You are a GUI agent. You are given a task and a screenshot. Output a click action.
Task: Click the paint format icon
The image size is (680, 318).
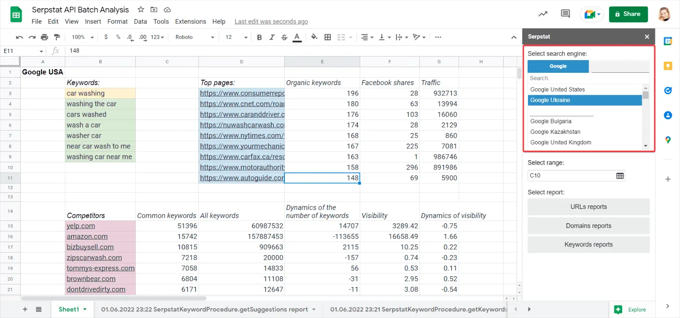57,37
